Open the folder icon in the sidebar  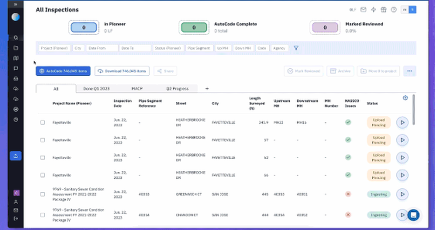click(16, 48)
